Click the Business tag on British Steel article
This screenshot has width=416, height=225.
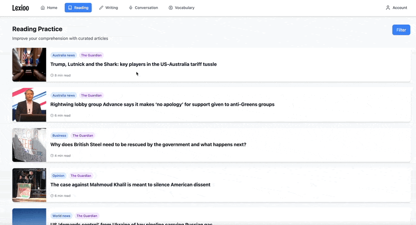pyautogui.click(x=59, y=136)
